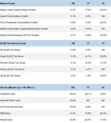The width and height of the screenshot is (111, 123).
Task: Select the NJ ELSS Tax Saver row
Action: point(55,50)
